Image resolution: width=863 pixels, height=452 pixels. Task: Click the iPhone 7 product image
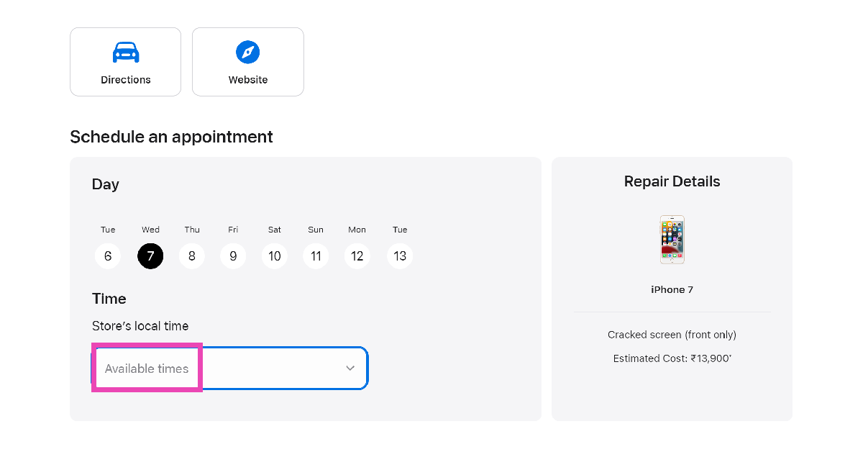pos(672,240)
